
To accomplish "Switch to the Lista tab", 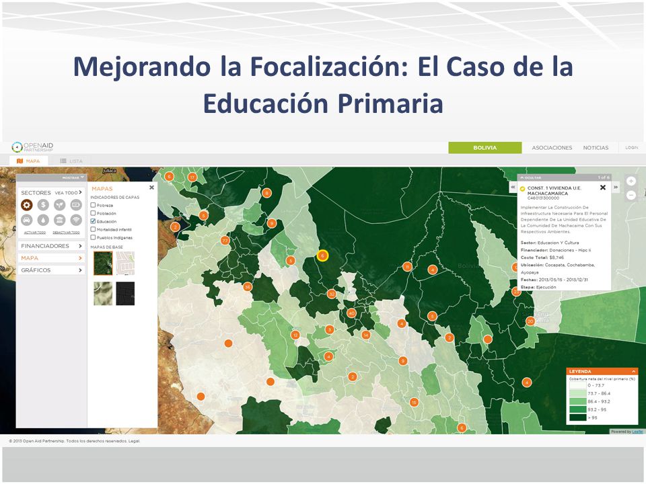I will point(71,161).
